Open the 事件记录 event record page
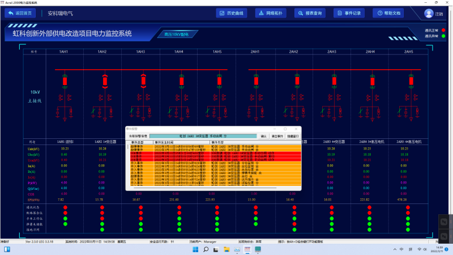Viewport: 453px width, 255px height. [x=349, y=13]
